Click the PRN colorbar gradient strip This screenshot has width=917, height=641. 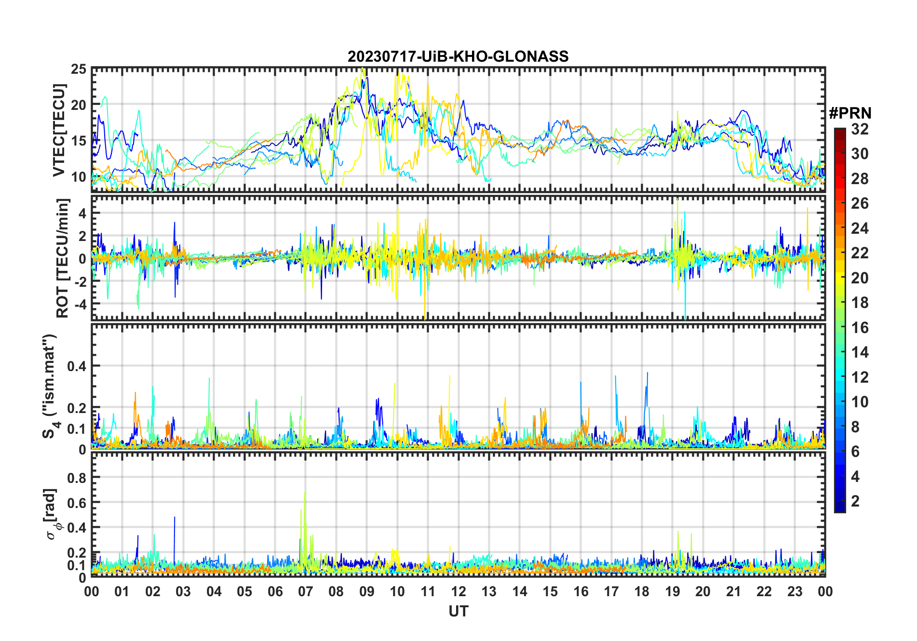[839, 320]
